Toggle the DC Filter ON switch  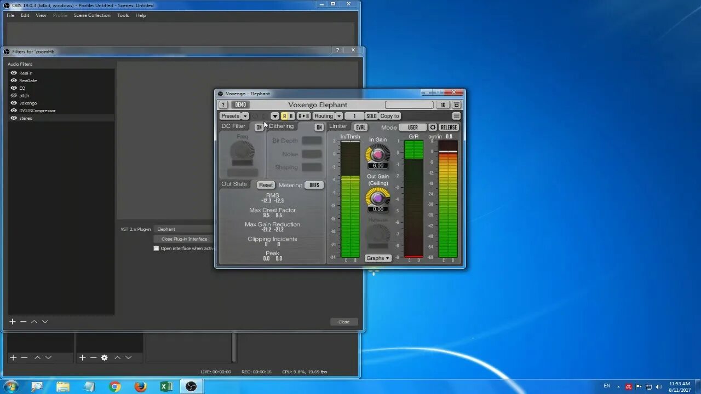point(259,127)
